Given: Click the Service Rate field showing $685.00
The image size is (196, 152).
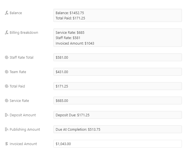Looking at the screenshot, I should click(118, 101).
